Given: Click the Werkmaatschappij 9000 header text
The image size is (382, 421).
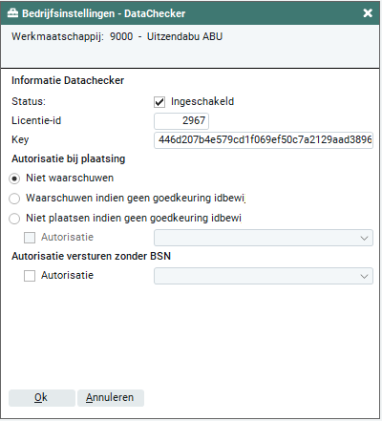Looking at the screenshot, I should click(117, 36).
